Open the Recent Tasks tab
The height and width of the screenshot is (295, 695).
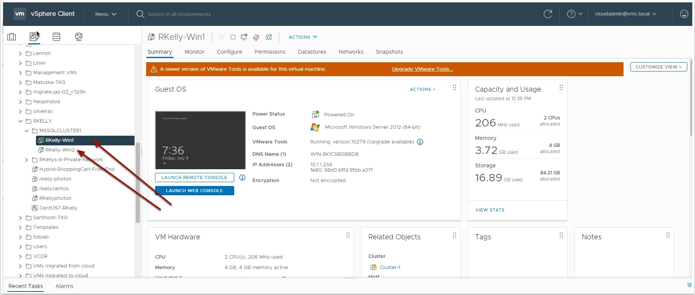coord(26,286)
